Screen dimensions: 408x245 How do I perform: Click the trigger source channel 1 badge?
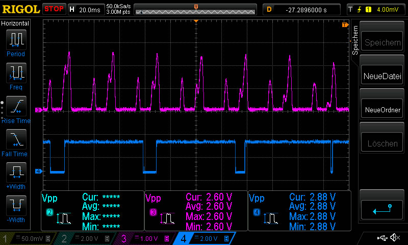click(x=368, y=10)
